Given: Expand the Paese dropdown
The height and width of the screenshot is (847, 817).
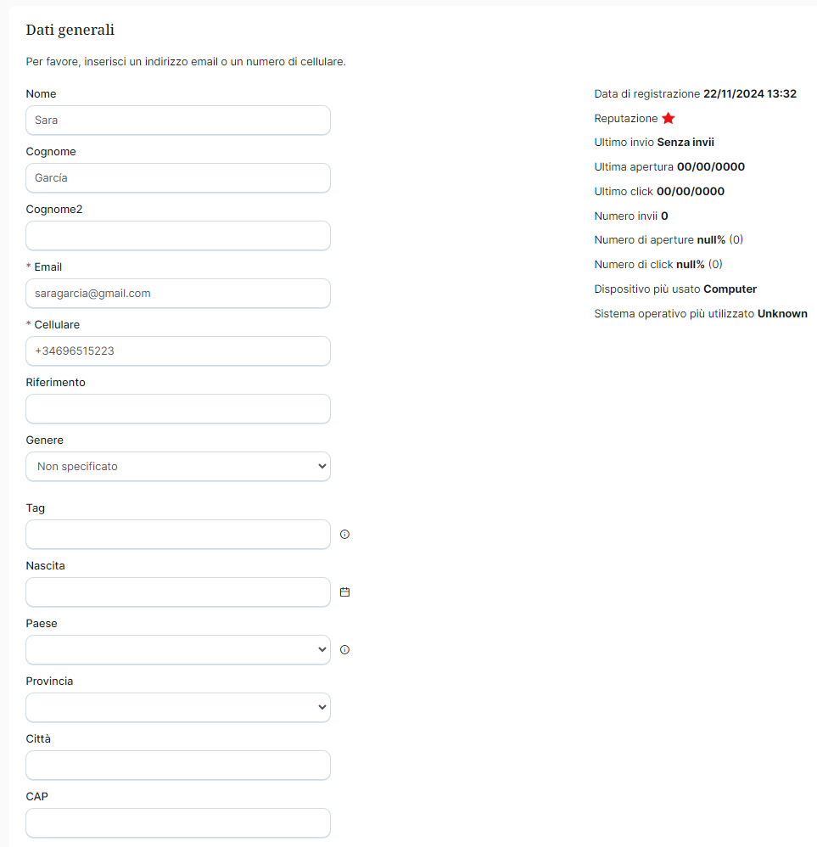Looking at the screenshot, I should coord(178,650).
